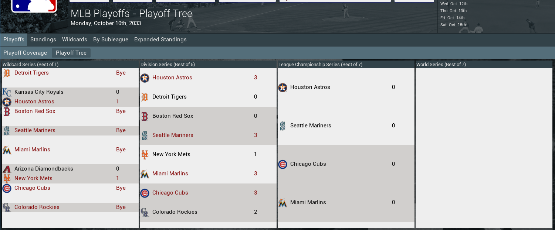Open the By Subleague tab

[x=111, y=40]
